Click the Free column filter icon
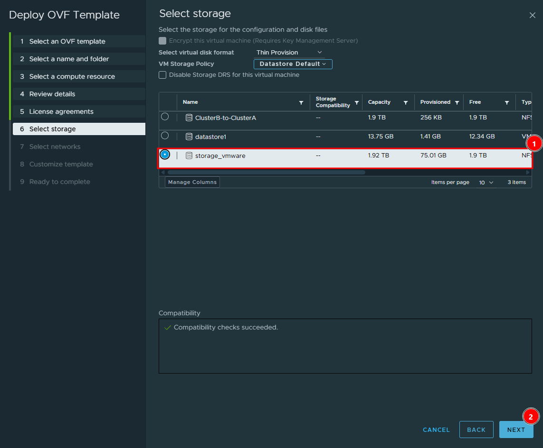The image size is (543, 448). (506, 103)
